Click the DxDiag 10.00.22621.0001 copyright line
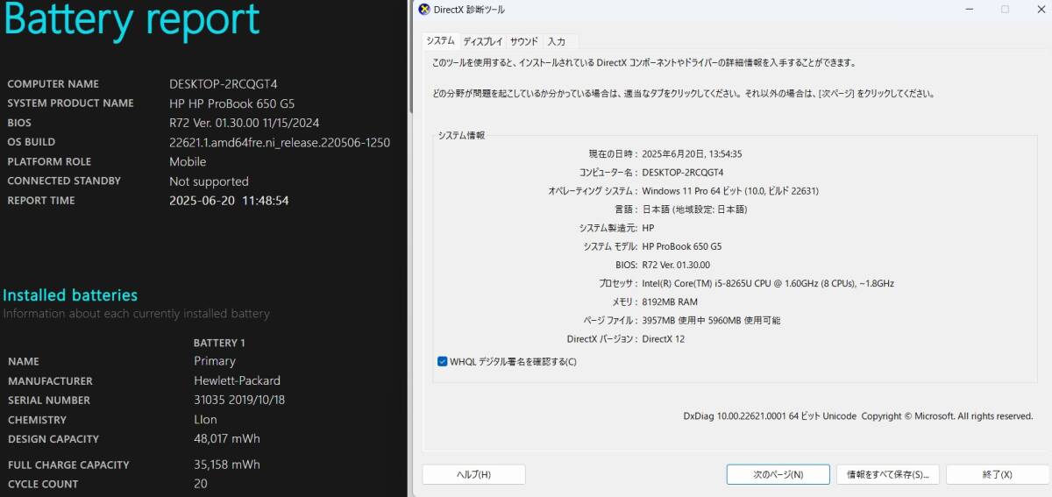Image resolution: width=1052 pixels, height=497 pixels. pos(857,416)
